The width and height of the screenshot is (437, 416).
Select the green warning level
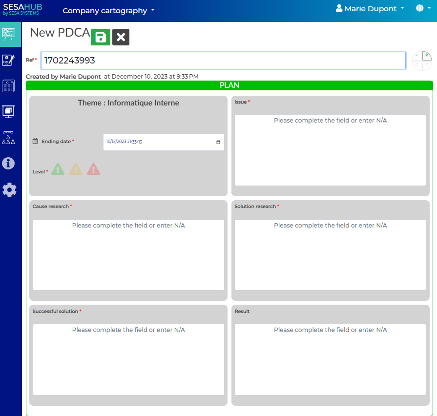pos(58,169)
